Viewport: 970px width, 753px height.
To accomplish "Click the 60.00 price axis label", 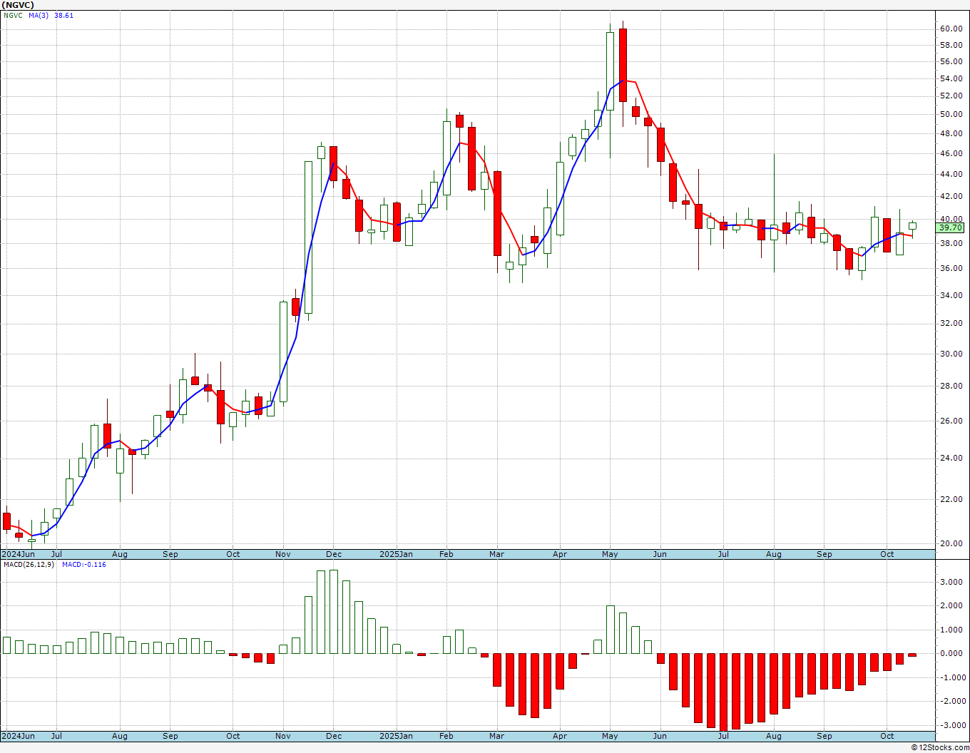I will tap(951, 29).
